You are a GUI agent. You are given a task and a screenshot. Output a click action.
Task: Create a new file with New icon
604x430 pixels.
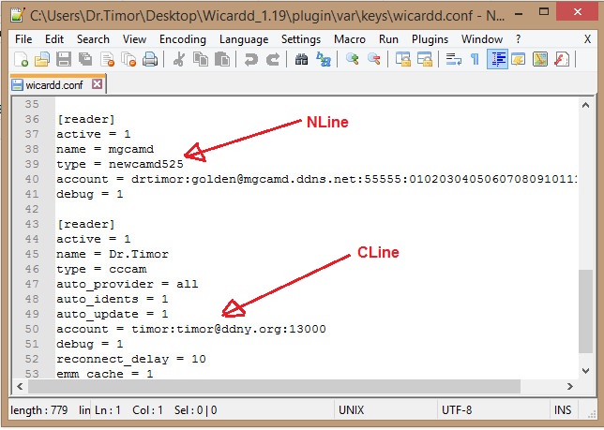click(21, 60)
